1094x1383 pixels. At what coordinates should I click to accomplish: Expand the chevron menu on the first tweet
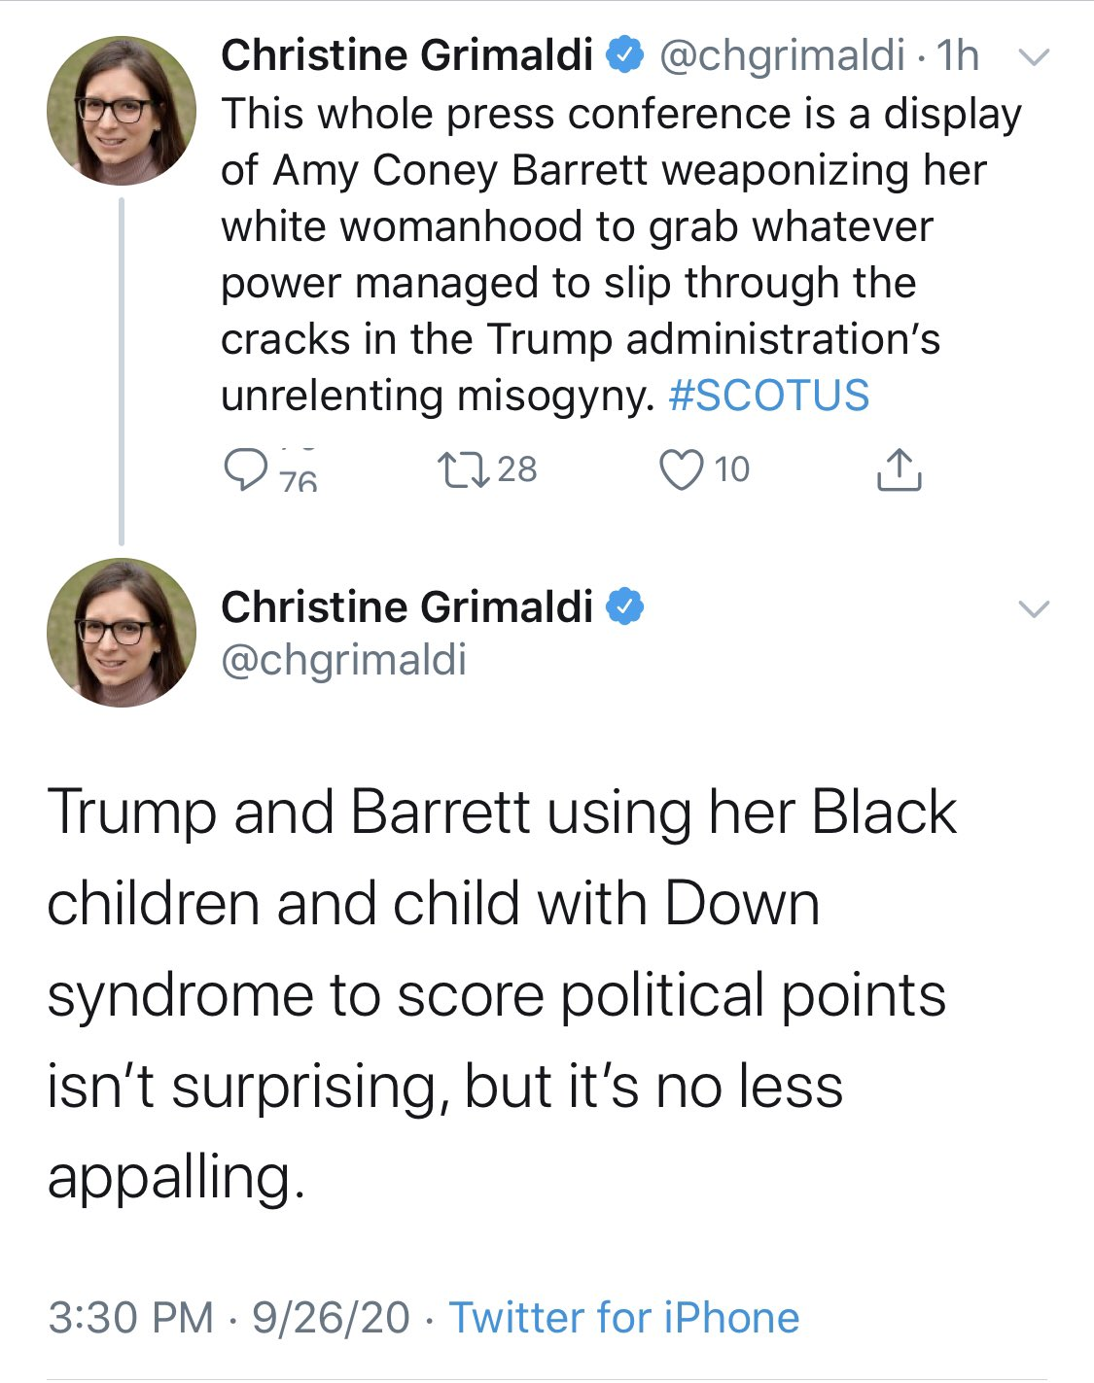[1034, 57]
